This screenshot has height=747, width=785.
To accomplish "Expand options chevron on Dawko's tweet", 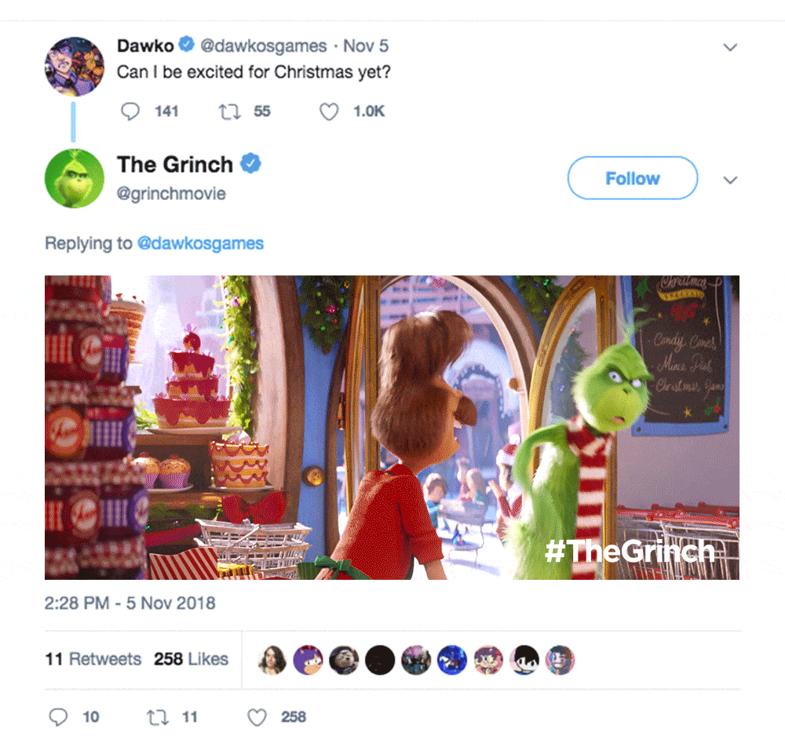I will click(x=730, y=48).
